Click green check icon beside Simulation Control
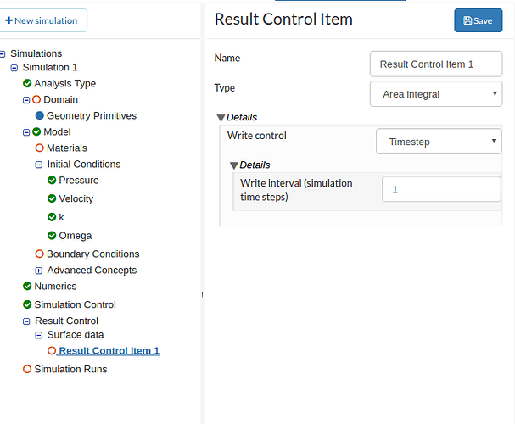This screenshot has height=424, width=515. 27,304
